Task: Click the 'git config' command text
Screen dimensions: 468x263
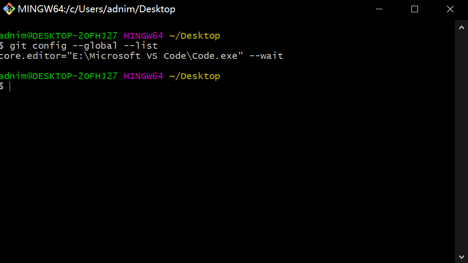Action: pyautogui.click(x=38, y=46)
